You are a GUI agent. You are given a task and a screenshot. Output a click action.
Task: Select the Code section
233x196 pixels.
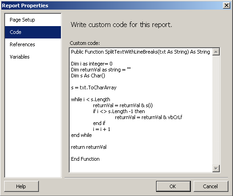pyautogui.click(x=33, y=32)
